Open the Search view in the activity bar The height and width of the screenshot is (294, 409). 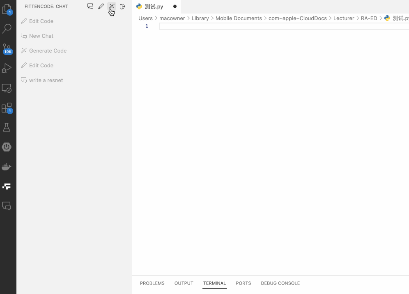tap(8, 28)
